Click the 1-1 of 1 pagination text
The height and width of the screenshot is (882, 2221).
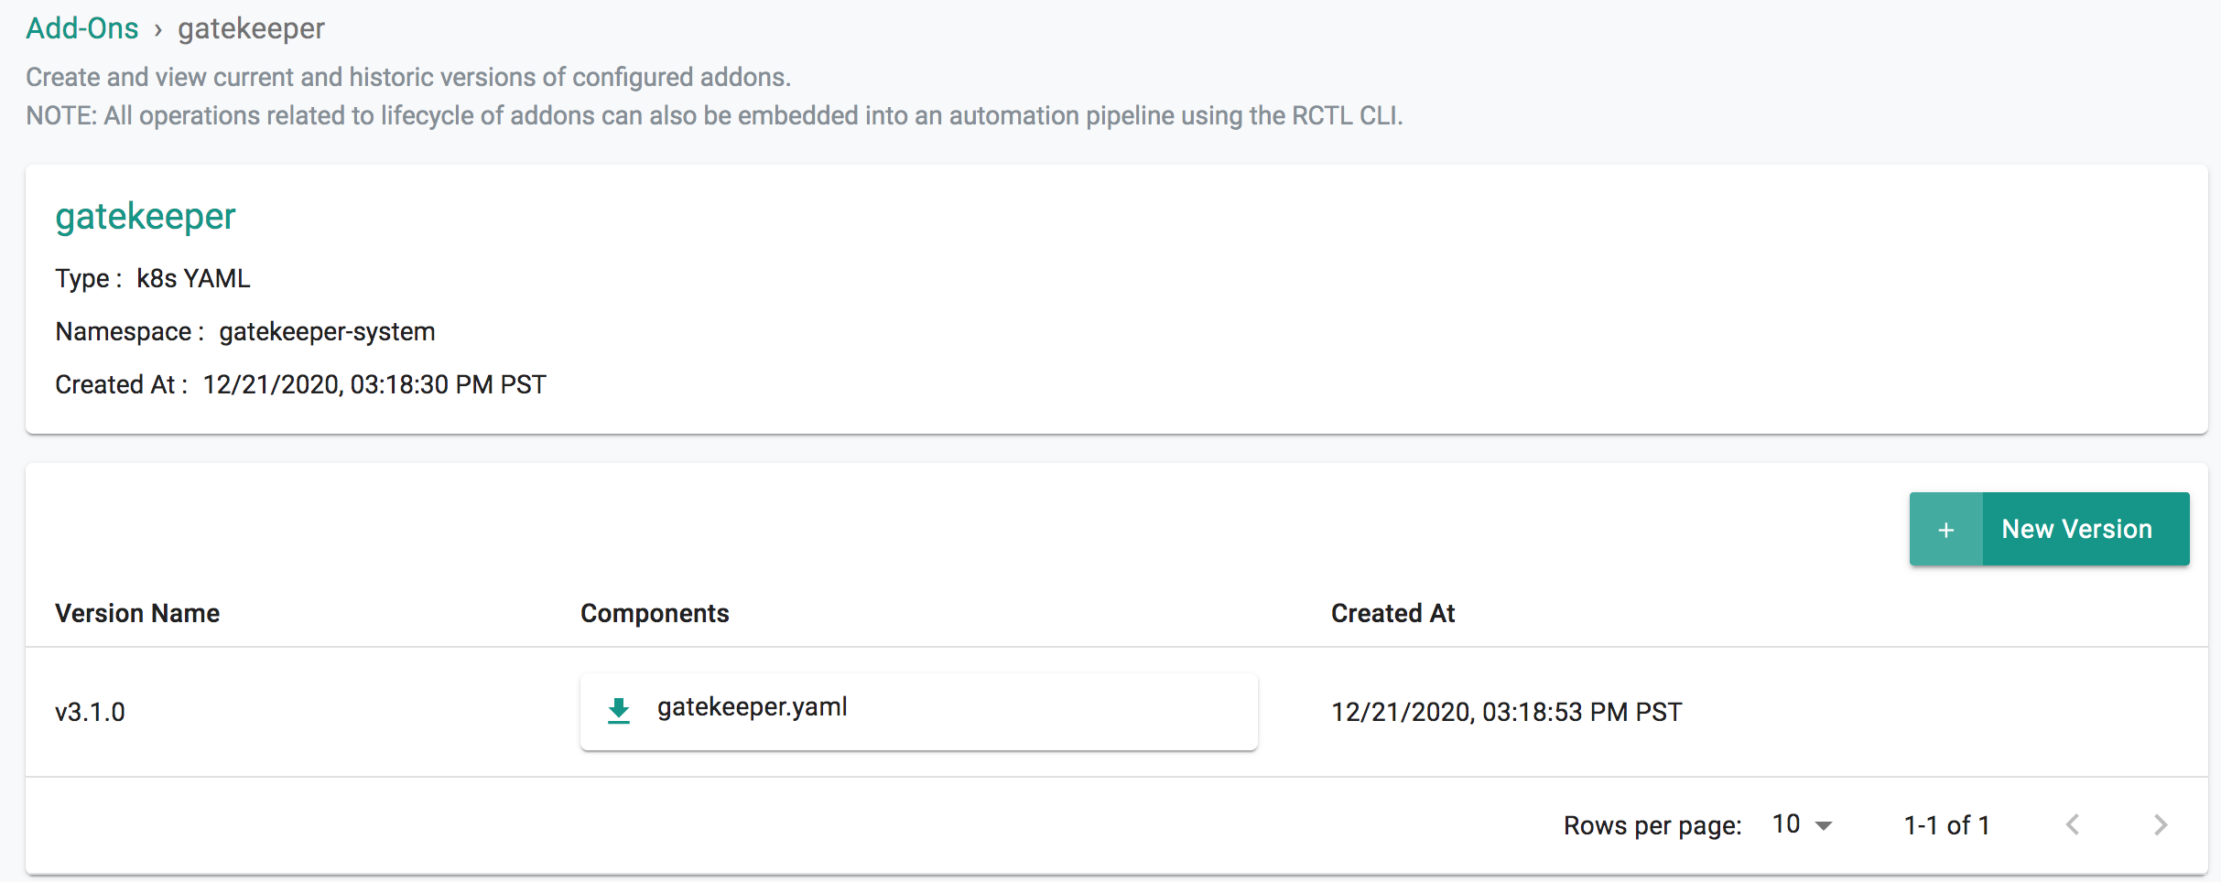pos(1946,825)
